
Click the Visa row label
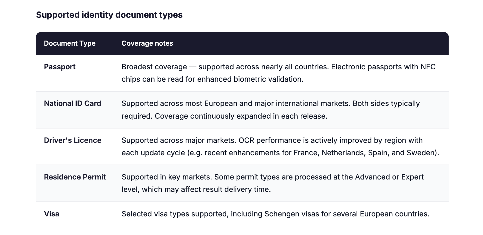(x=52, y=214)
